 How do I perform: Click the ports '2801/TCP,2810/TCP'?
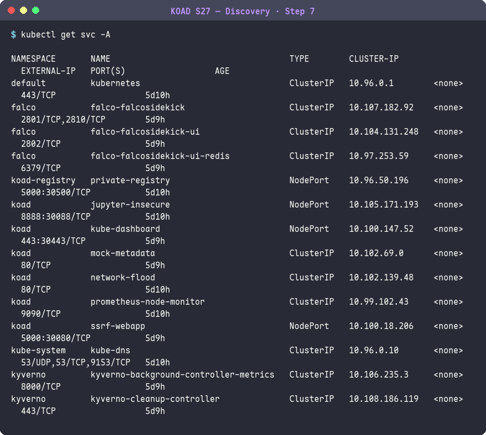click(x=63, y=120)
